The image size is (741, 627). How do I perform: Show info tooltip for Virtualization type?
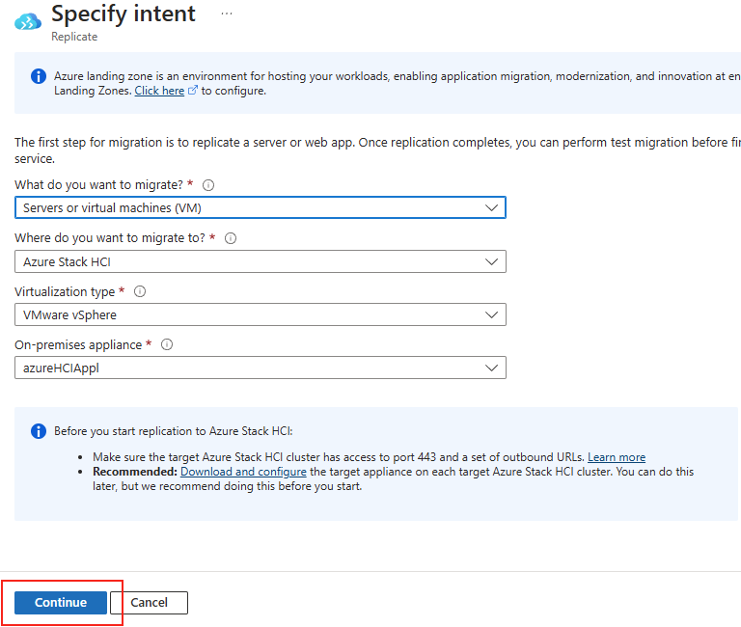(140, 291)
